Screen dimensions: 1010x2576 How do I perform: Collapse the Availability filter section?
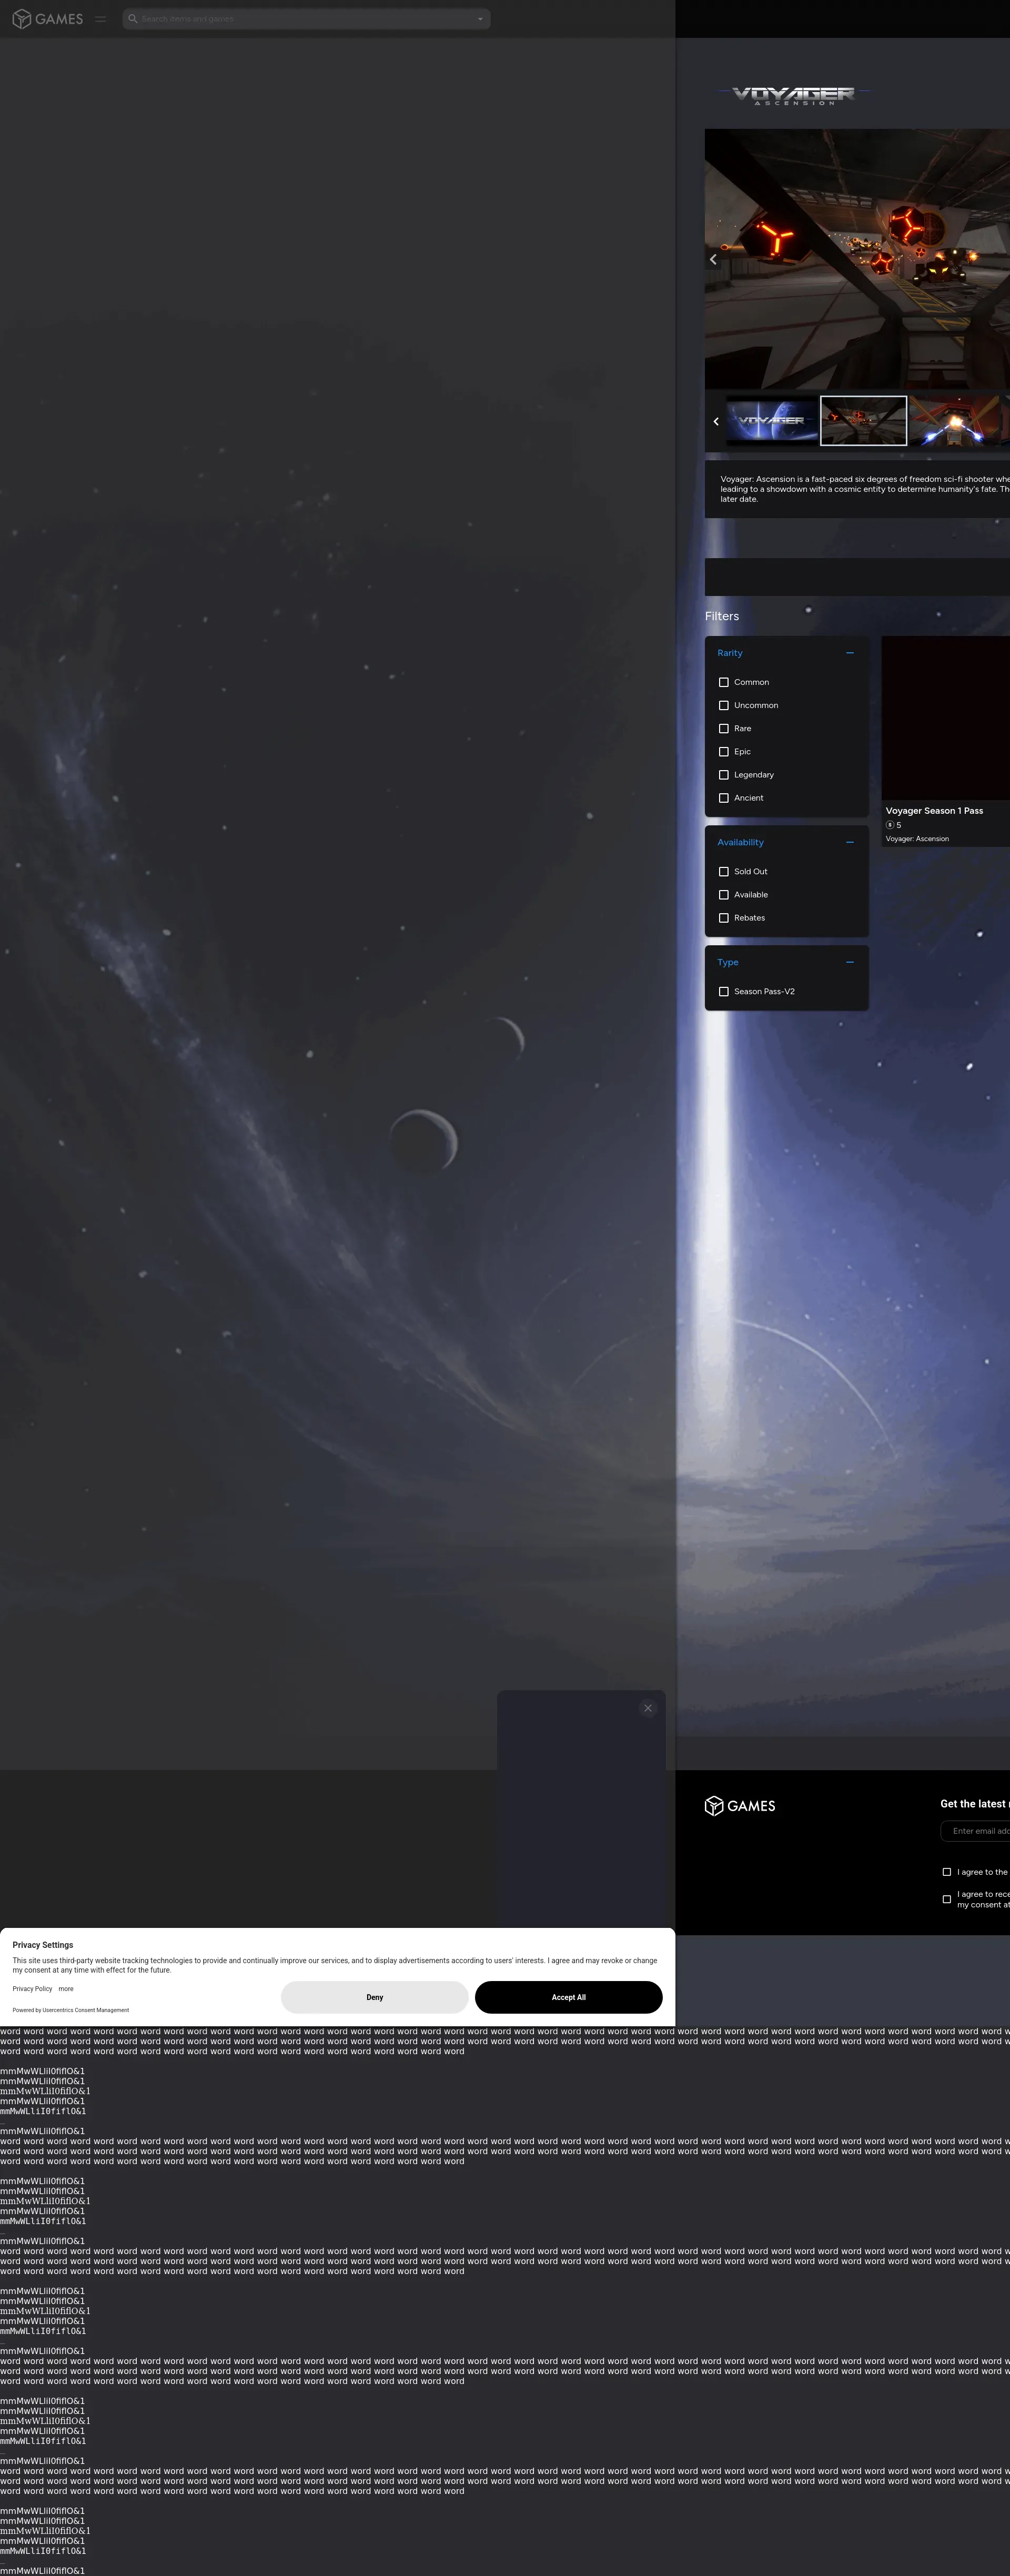point(850,842)
